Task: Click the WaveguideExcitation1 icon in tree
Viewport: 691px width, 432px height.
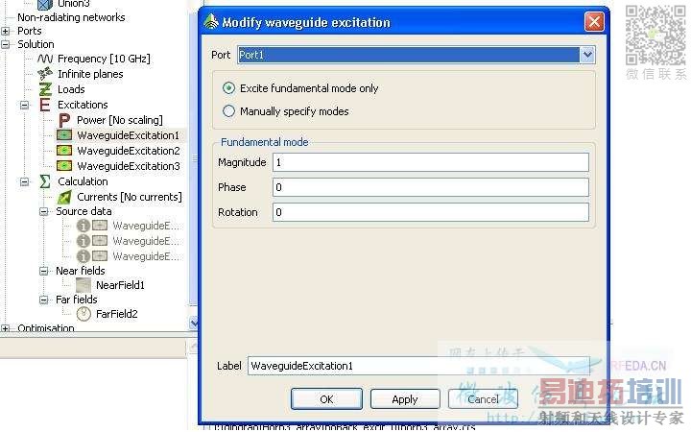Action: coord(64,135)
